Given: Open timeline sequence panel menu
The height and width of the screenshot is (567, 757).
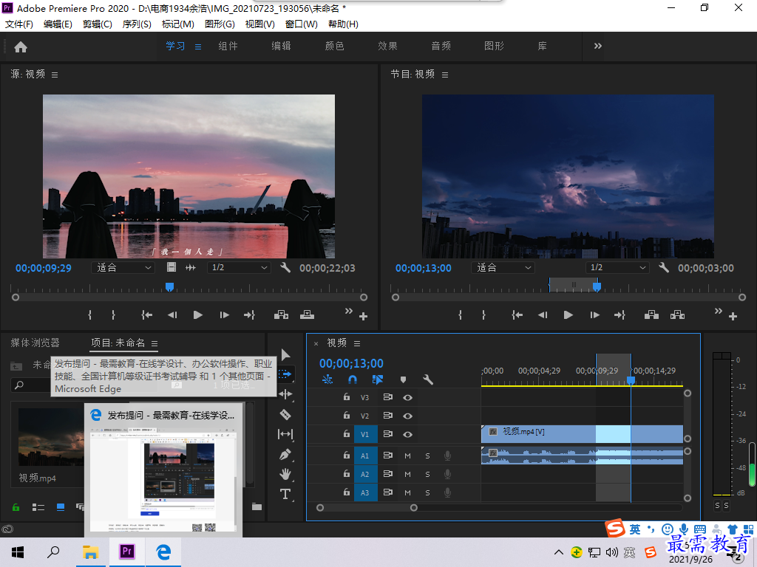Looking at the screenshot, I should [x=357, y=343].
